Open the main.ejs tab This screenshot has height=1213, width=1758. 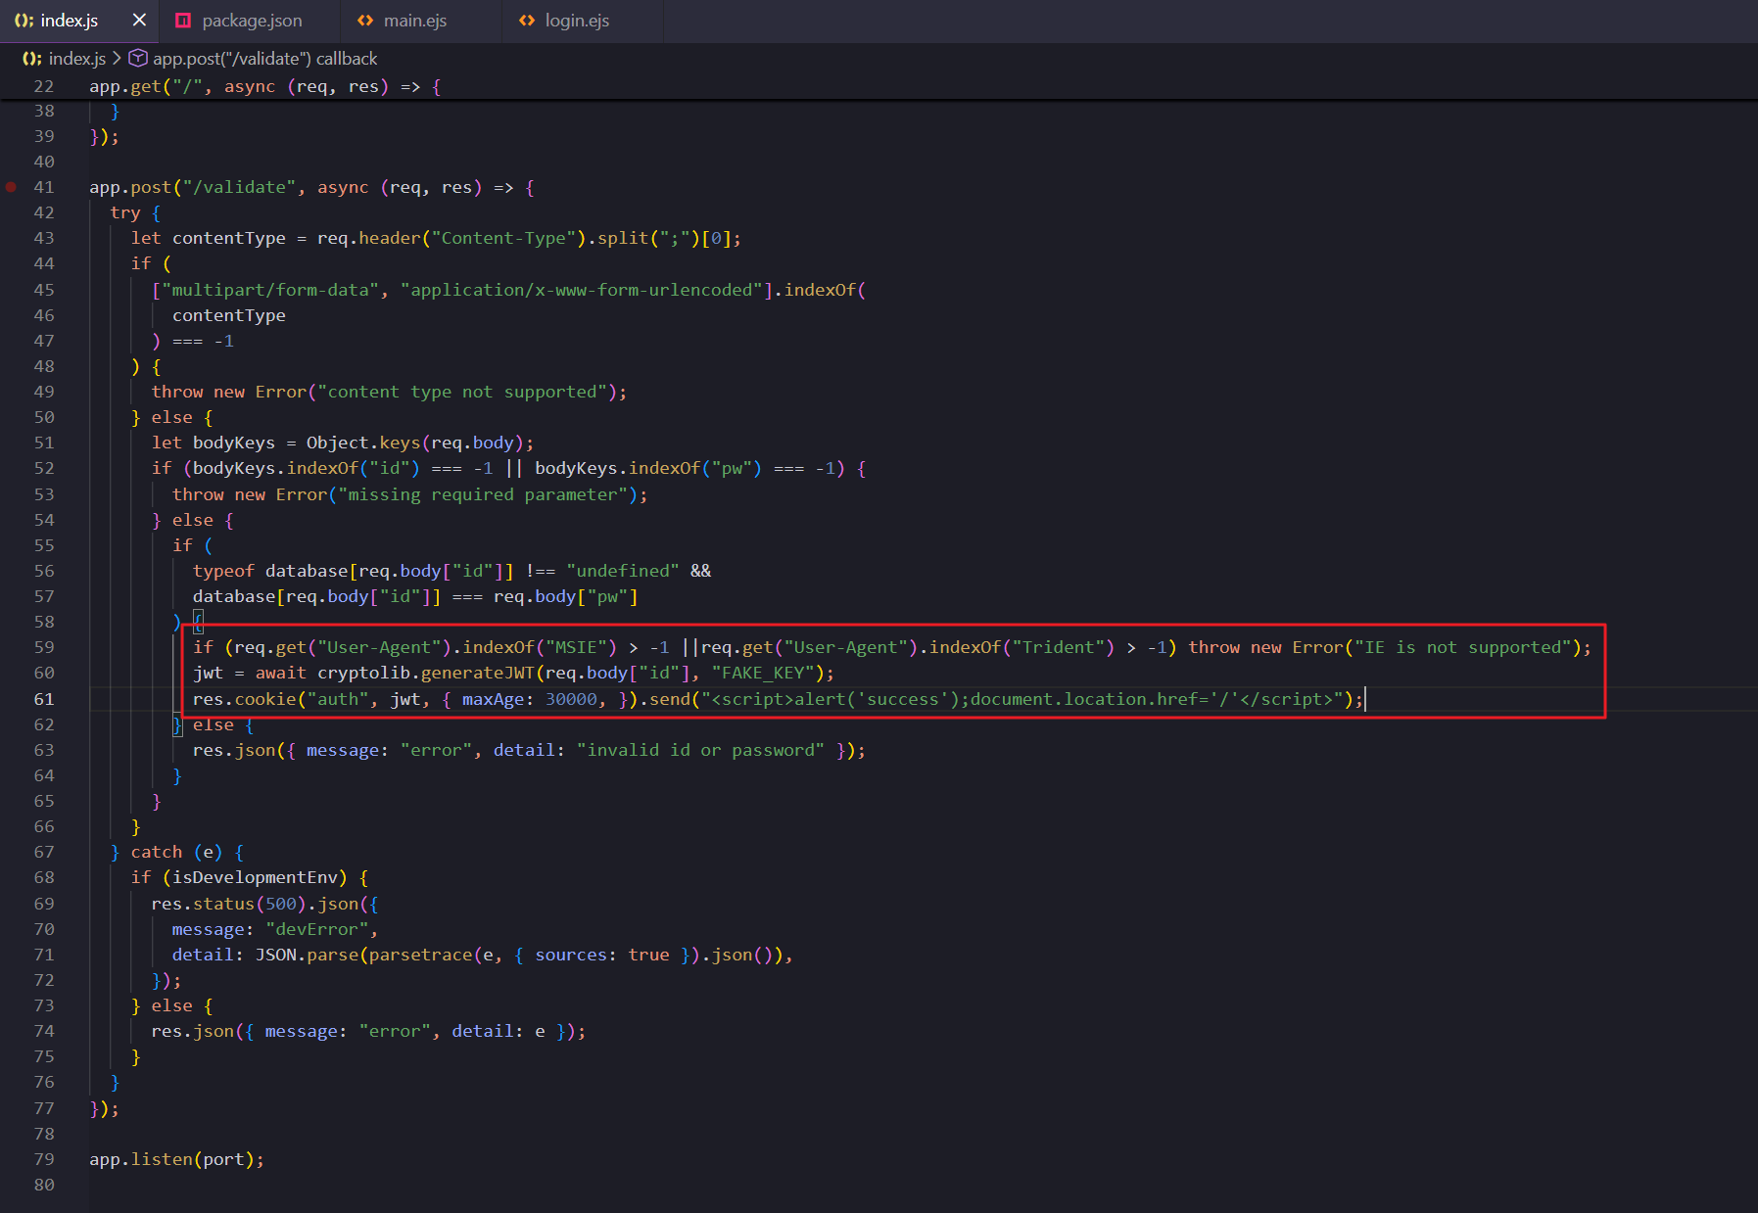414,21
